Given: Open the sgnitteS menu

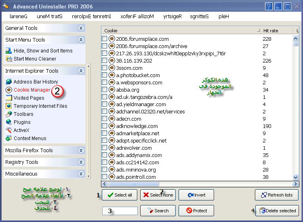Looking at the screenshot, I should (x=199, y=17).
